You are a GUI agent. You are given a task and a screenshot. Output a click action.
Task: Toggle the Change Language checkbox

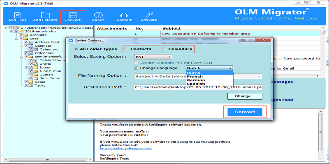click(137, 68)
